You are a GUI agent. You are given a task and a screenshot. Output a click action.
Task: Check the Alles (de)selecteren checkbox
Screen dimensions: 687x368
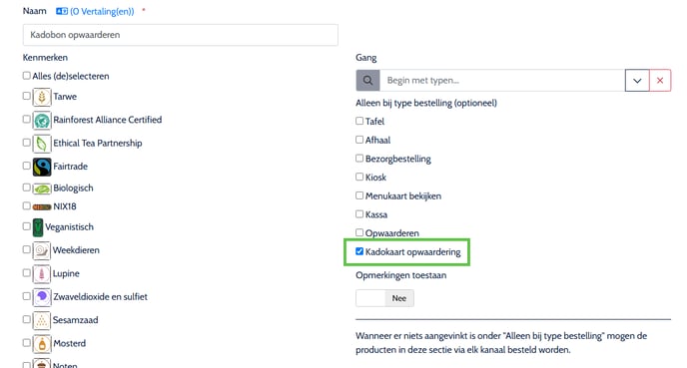(27, 76)
